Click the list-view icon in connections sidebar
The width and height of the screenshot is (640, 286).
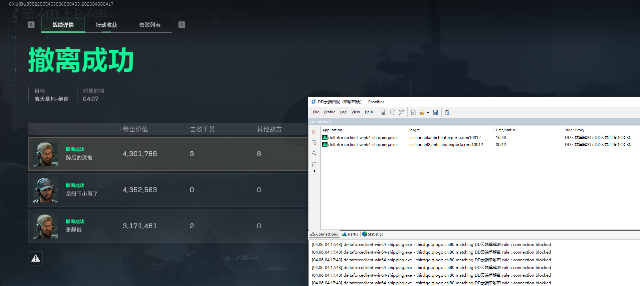tap(314, 164)
